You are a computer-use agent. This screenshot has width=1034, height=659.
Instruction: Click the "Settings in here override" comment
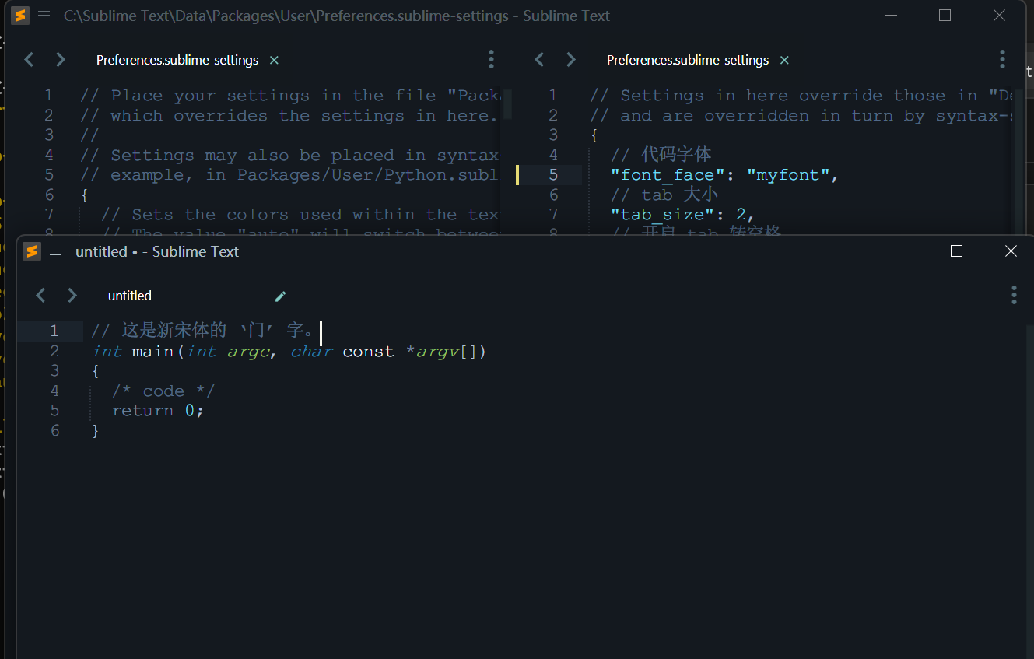(801, 96)
